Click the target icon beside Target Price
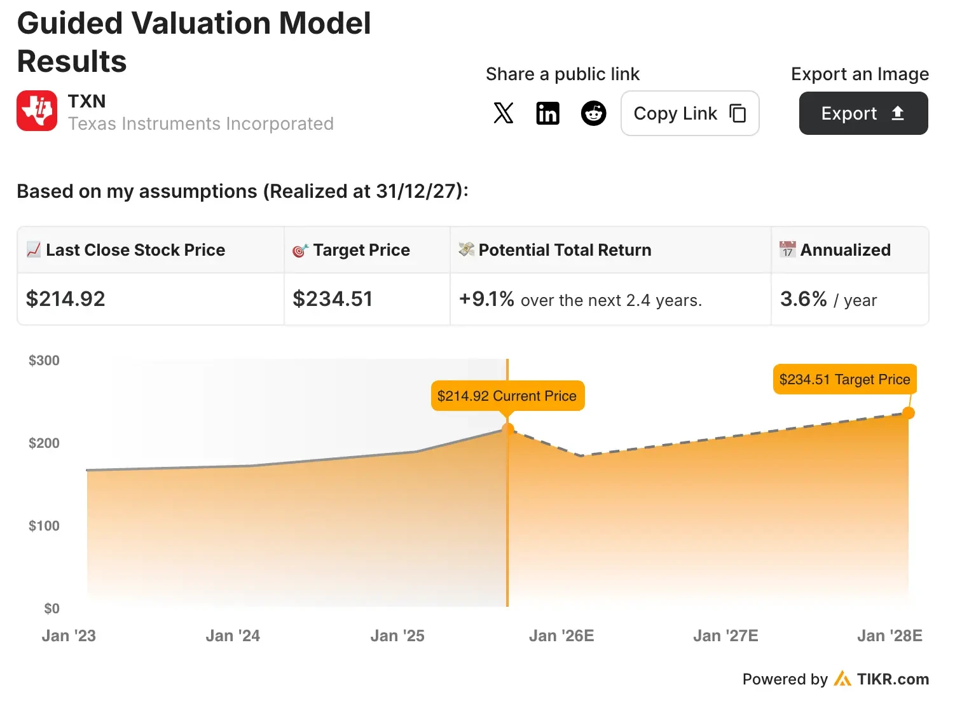 click(300, 250)
